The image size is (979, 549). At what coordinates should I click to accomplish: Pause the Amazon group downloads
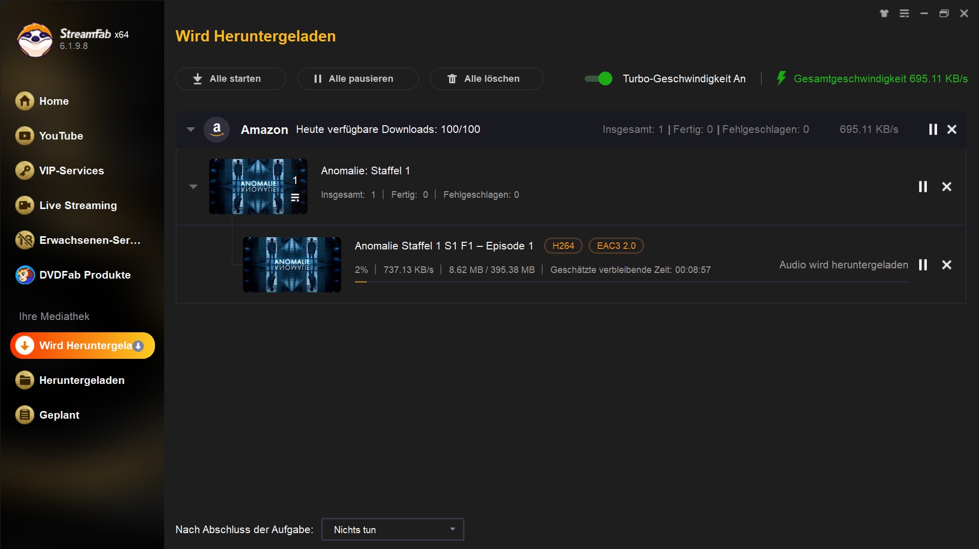(x=933, y=129)
